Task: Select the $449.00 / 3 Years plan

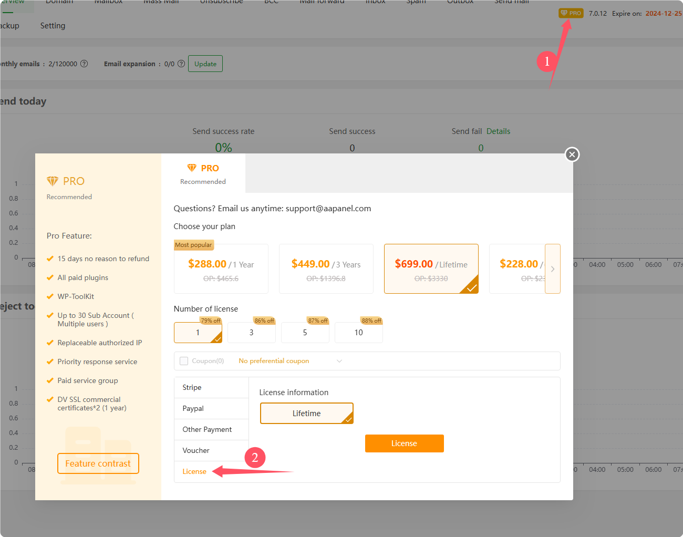Action: click(326, 268)
